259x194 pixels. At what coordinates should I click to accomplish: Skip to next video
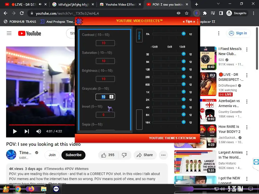tap(27, 131)
